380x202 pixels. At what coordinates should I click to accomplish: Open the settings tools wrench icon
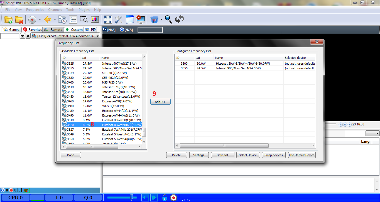pos(119,19)
